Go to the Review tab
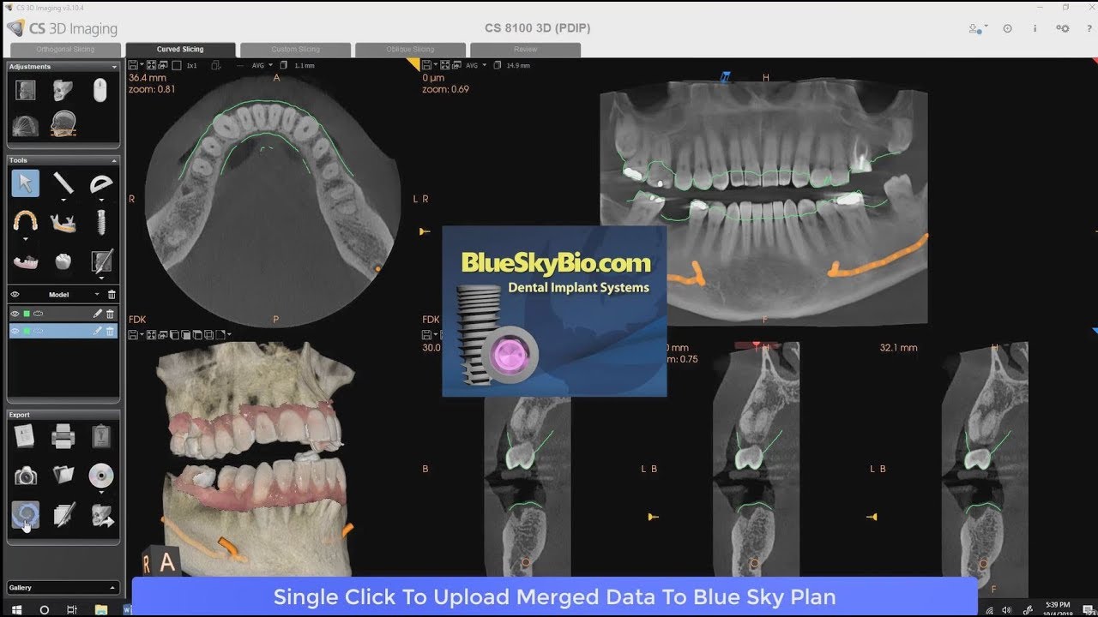This screenshot has height=617, width=1098. 525,50
